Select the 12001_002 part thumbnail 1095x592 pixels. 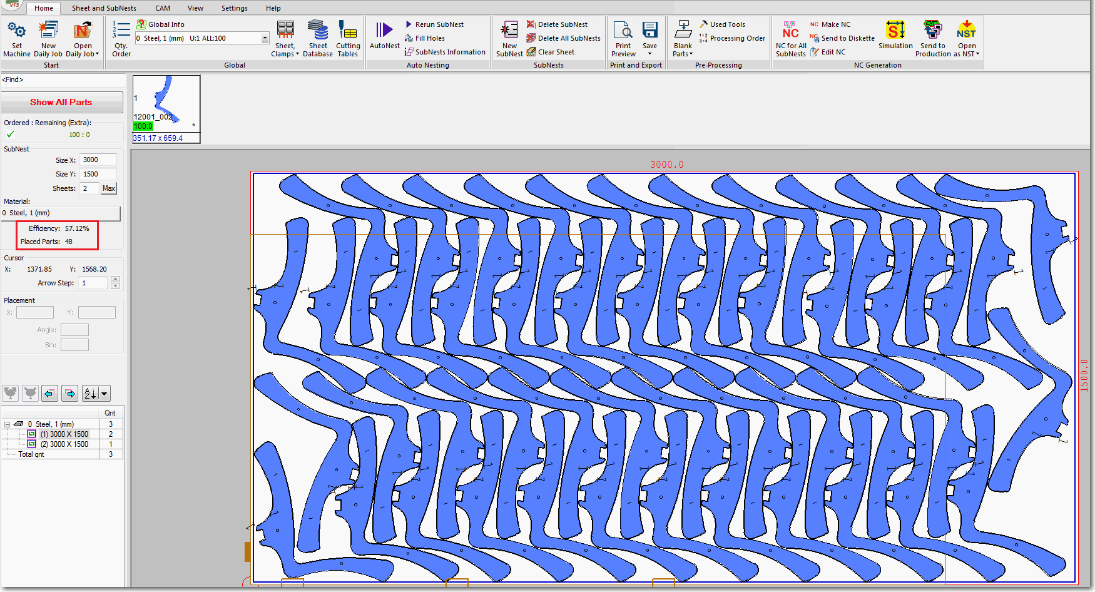(166, 104)
